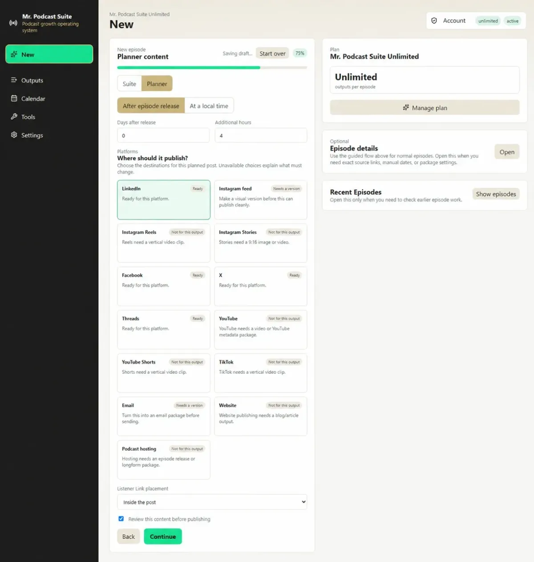
Task: Focus the Additional hours field
Action: pyautogui.click(x=261, y=135)
